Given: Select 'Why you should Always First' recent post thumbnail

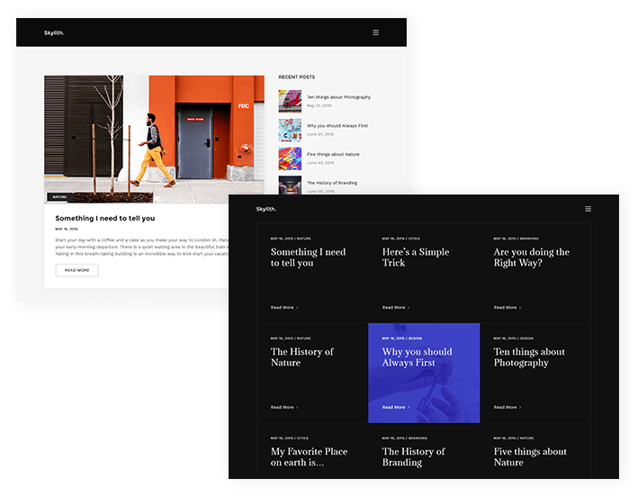Looking at the screenshot, I should [x=290, y=130].
